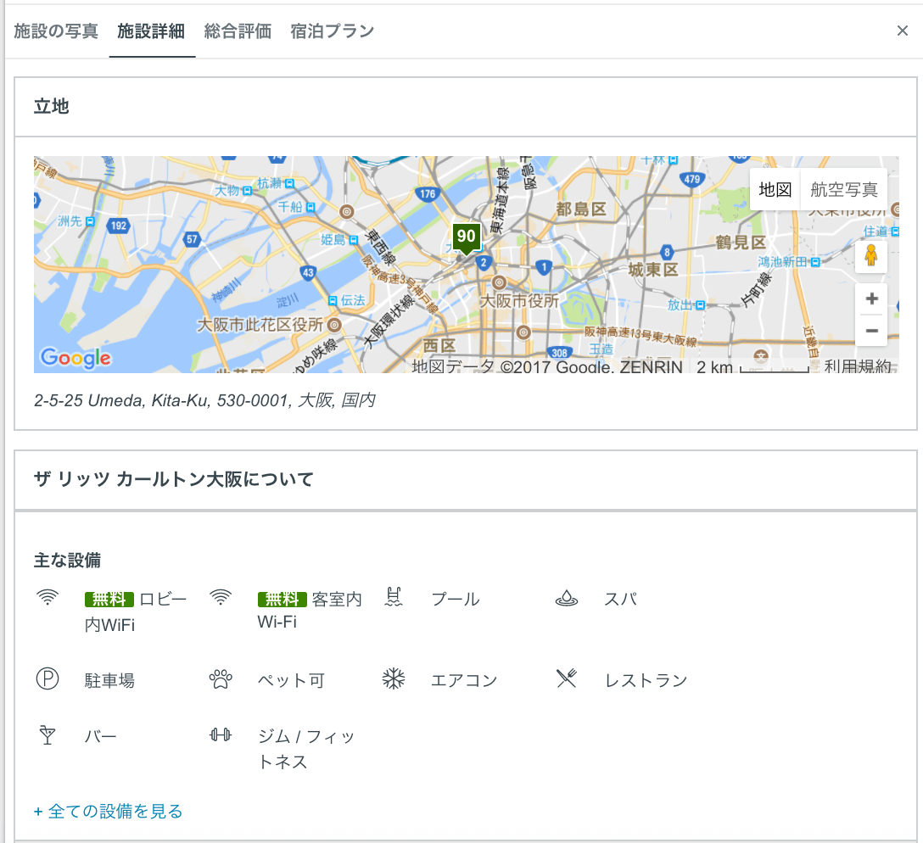Click the restaurant fork and knife icon
Screen dimensions: 923x843
coord(567,678)
